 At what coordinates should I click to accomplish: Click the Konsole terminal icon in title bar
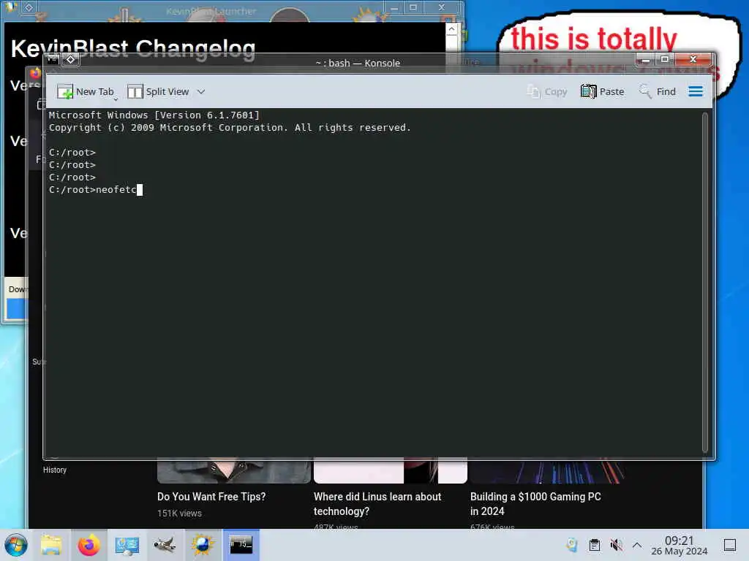(53, 60)
